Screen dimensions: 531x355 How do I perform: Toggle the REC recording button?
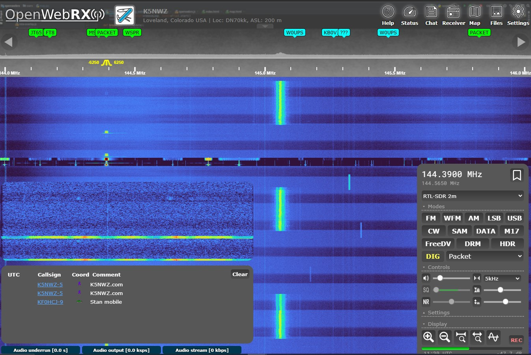[x=516, y=340]
